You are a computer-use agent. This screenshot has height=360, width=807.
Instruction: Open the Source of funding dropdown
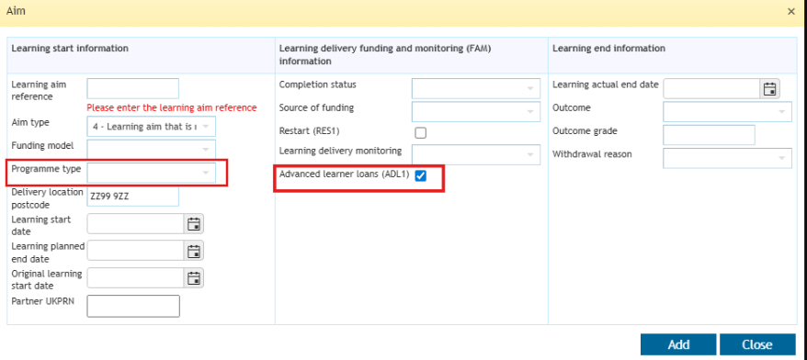click(476, 111)
